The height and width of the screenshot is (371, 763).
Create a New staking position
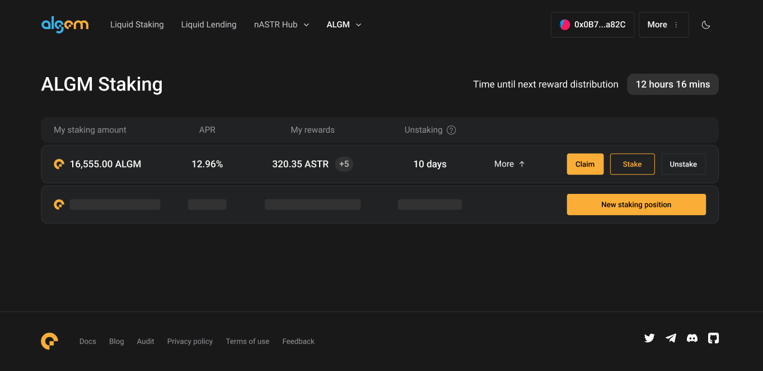pos(636,204)
